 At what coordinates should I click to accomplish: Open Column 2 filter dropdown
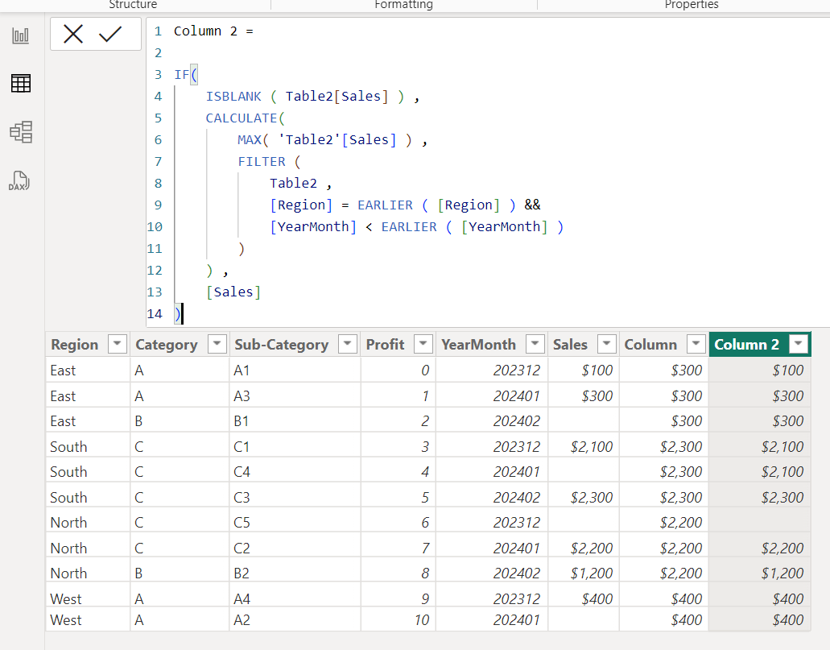(x=799, y=344)
